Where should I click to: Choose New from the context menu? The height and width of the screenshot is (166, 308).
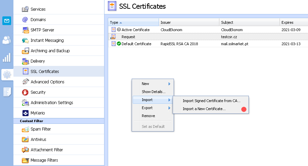coord(153,84)
